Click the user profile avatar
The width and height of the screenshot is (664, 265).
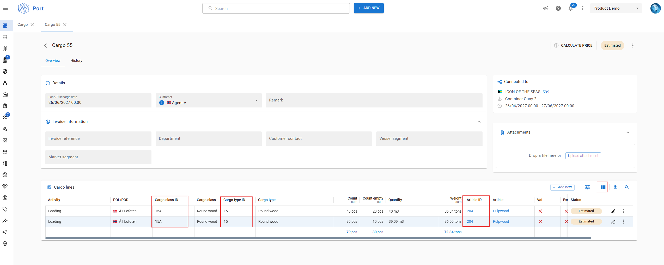(655, 8)
